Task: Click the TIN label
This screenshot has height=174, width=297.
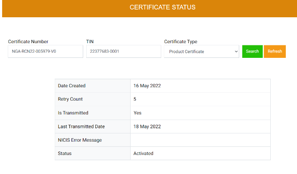Action: (x=90, y=41)
